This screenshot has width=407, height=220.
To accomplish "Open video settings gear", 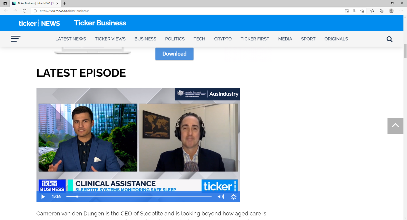I will (233, 197).
